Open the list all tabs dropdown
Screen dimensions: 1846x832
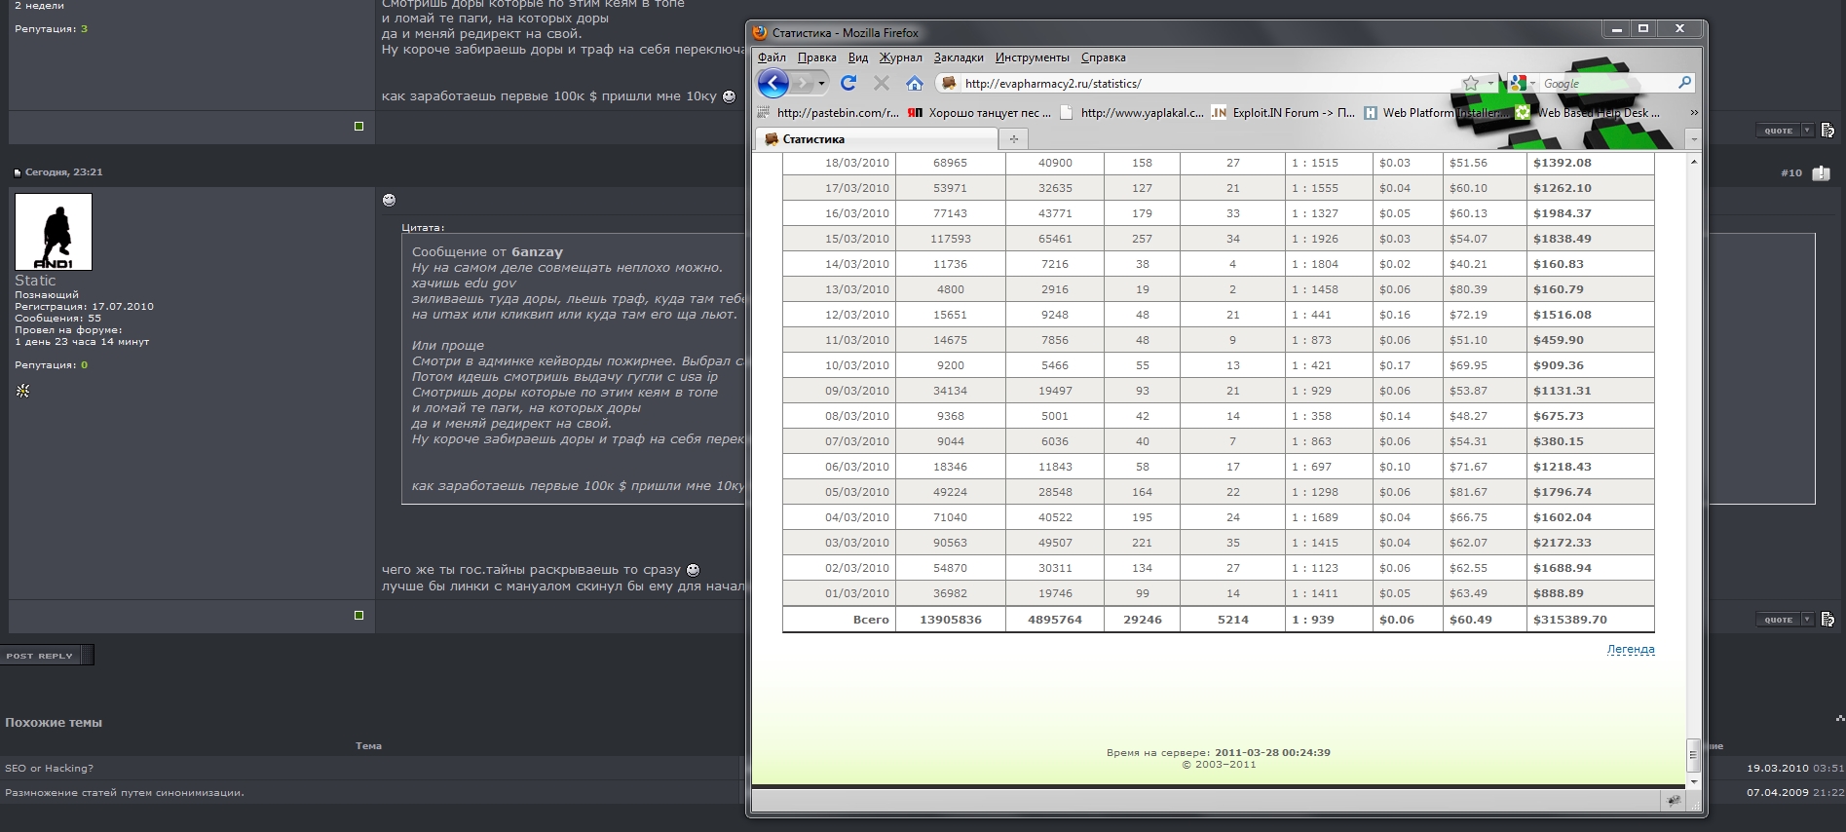click(1693, 139)
